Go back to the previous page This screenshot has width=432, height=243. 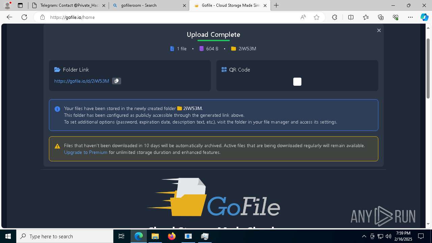pos(9,17)
